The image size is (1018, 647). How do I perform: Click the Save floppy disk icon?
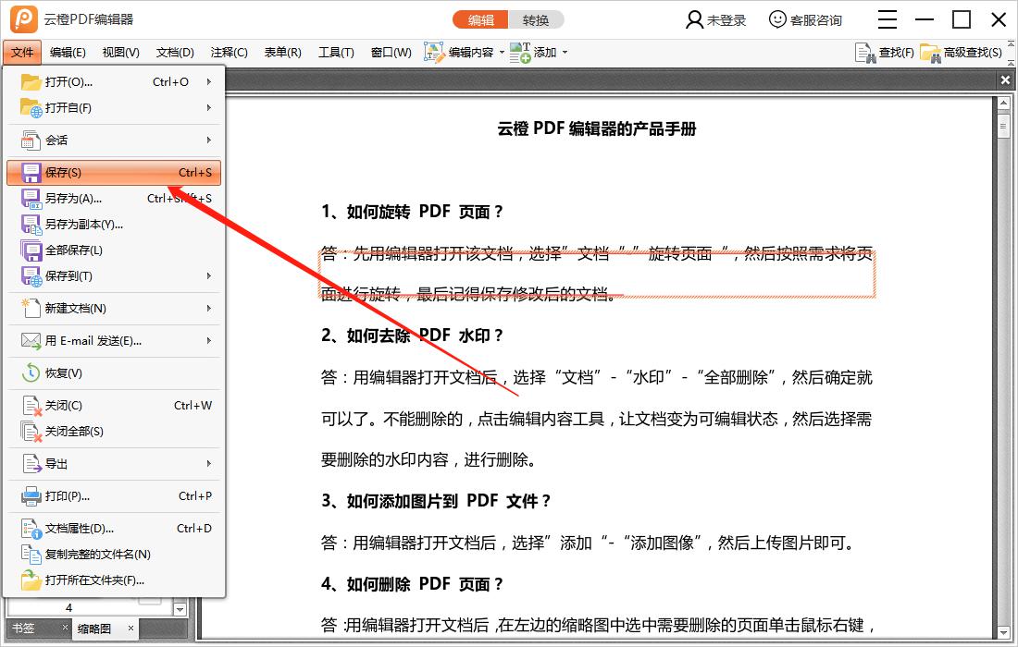click(31, 173)
